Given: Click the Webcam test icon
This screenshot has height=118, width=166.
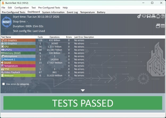Looking at the screenshot, I should point(2,75).
